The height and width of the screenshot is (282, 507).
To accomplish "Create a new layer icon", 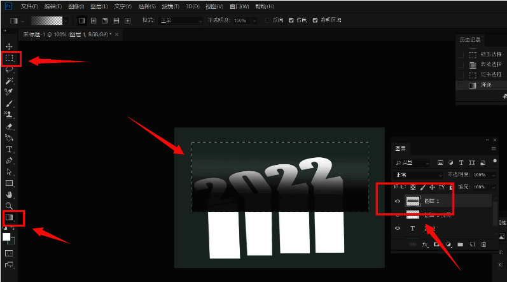I will pos(472,244).
